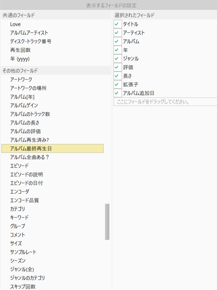The height and width of the screenshot is (290, 217).
Task: Disable the アルバム追加日 checkbox
Action: (x=117, y=93)
